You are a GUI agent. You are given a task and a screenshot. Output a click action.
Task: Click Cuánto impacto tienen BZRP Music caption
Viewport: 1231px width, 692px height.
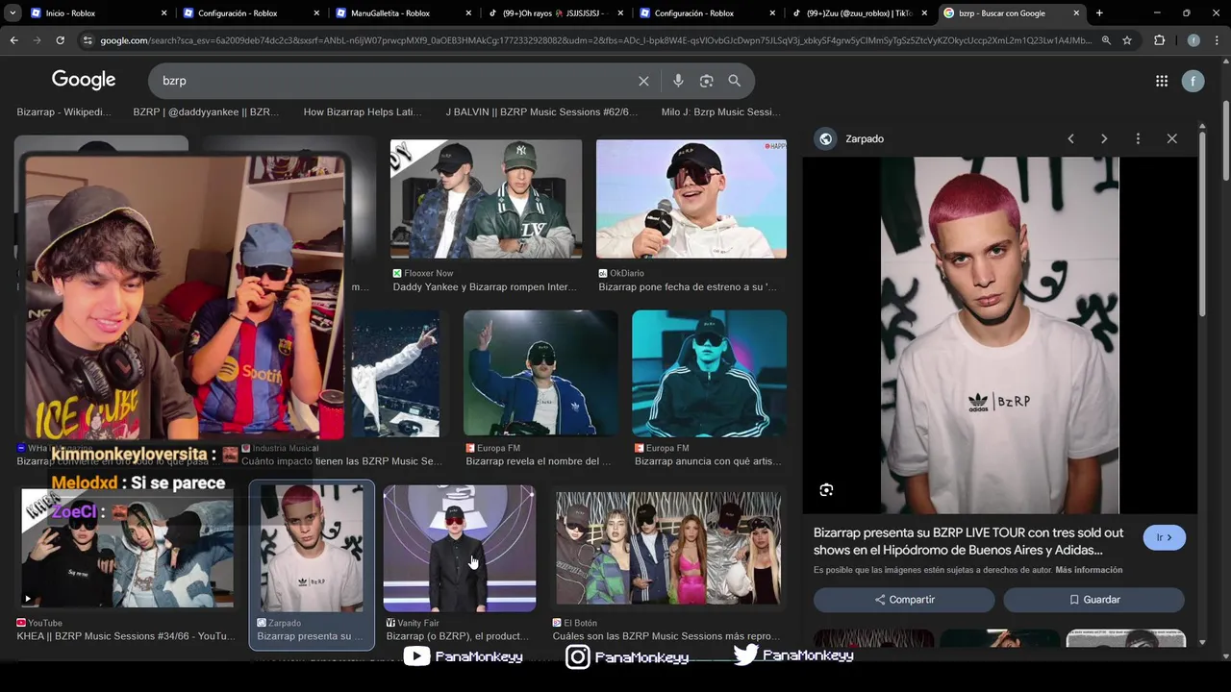[341, 461]
